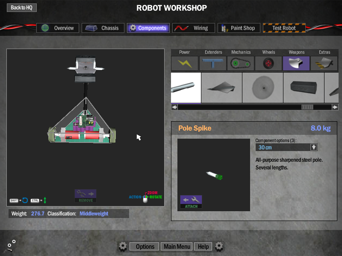342x256 pixels.
Task: Click the Pole Spike 3D preview
Action: 215,175
